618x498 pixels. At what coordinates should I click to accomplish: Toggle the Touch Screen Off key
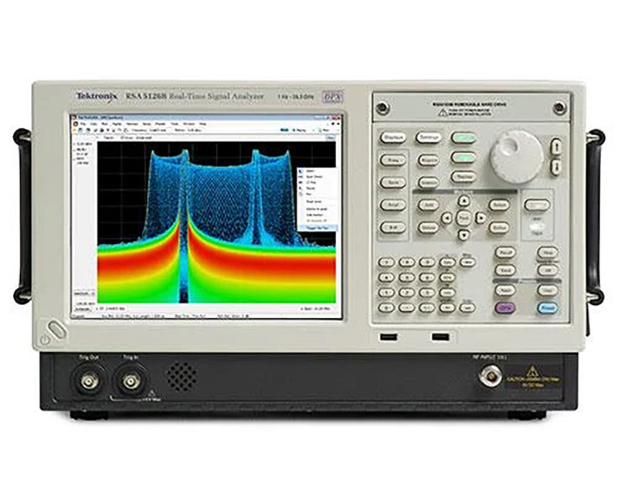(x=548, y=270)
